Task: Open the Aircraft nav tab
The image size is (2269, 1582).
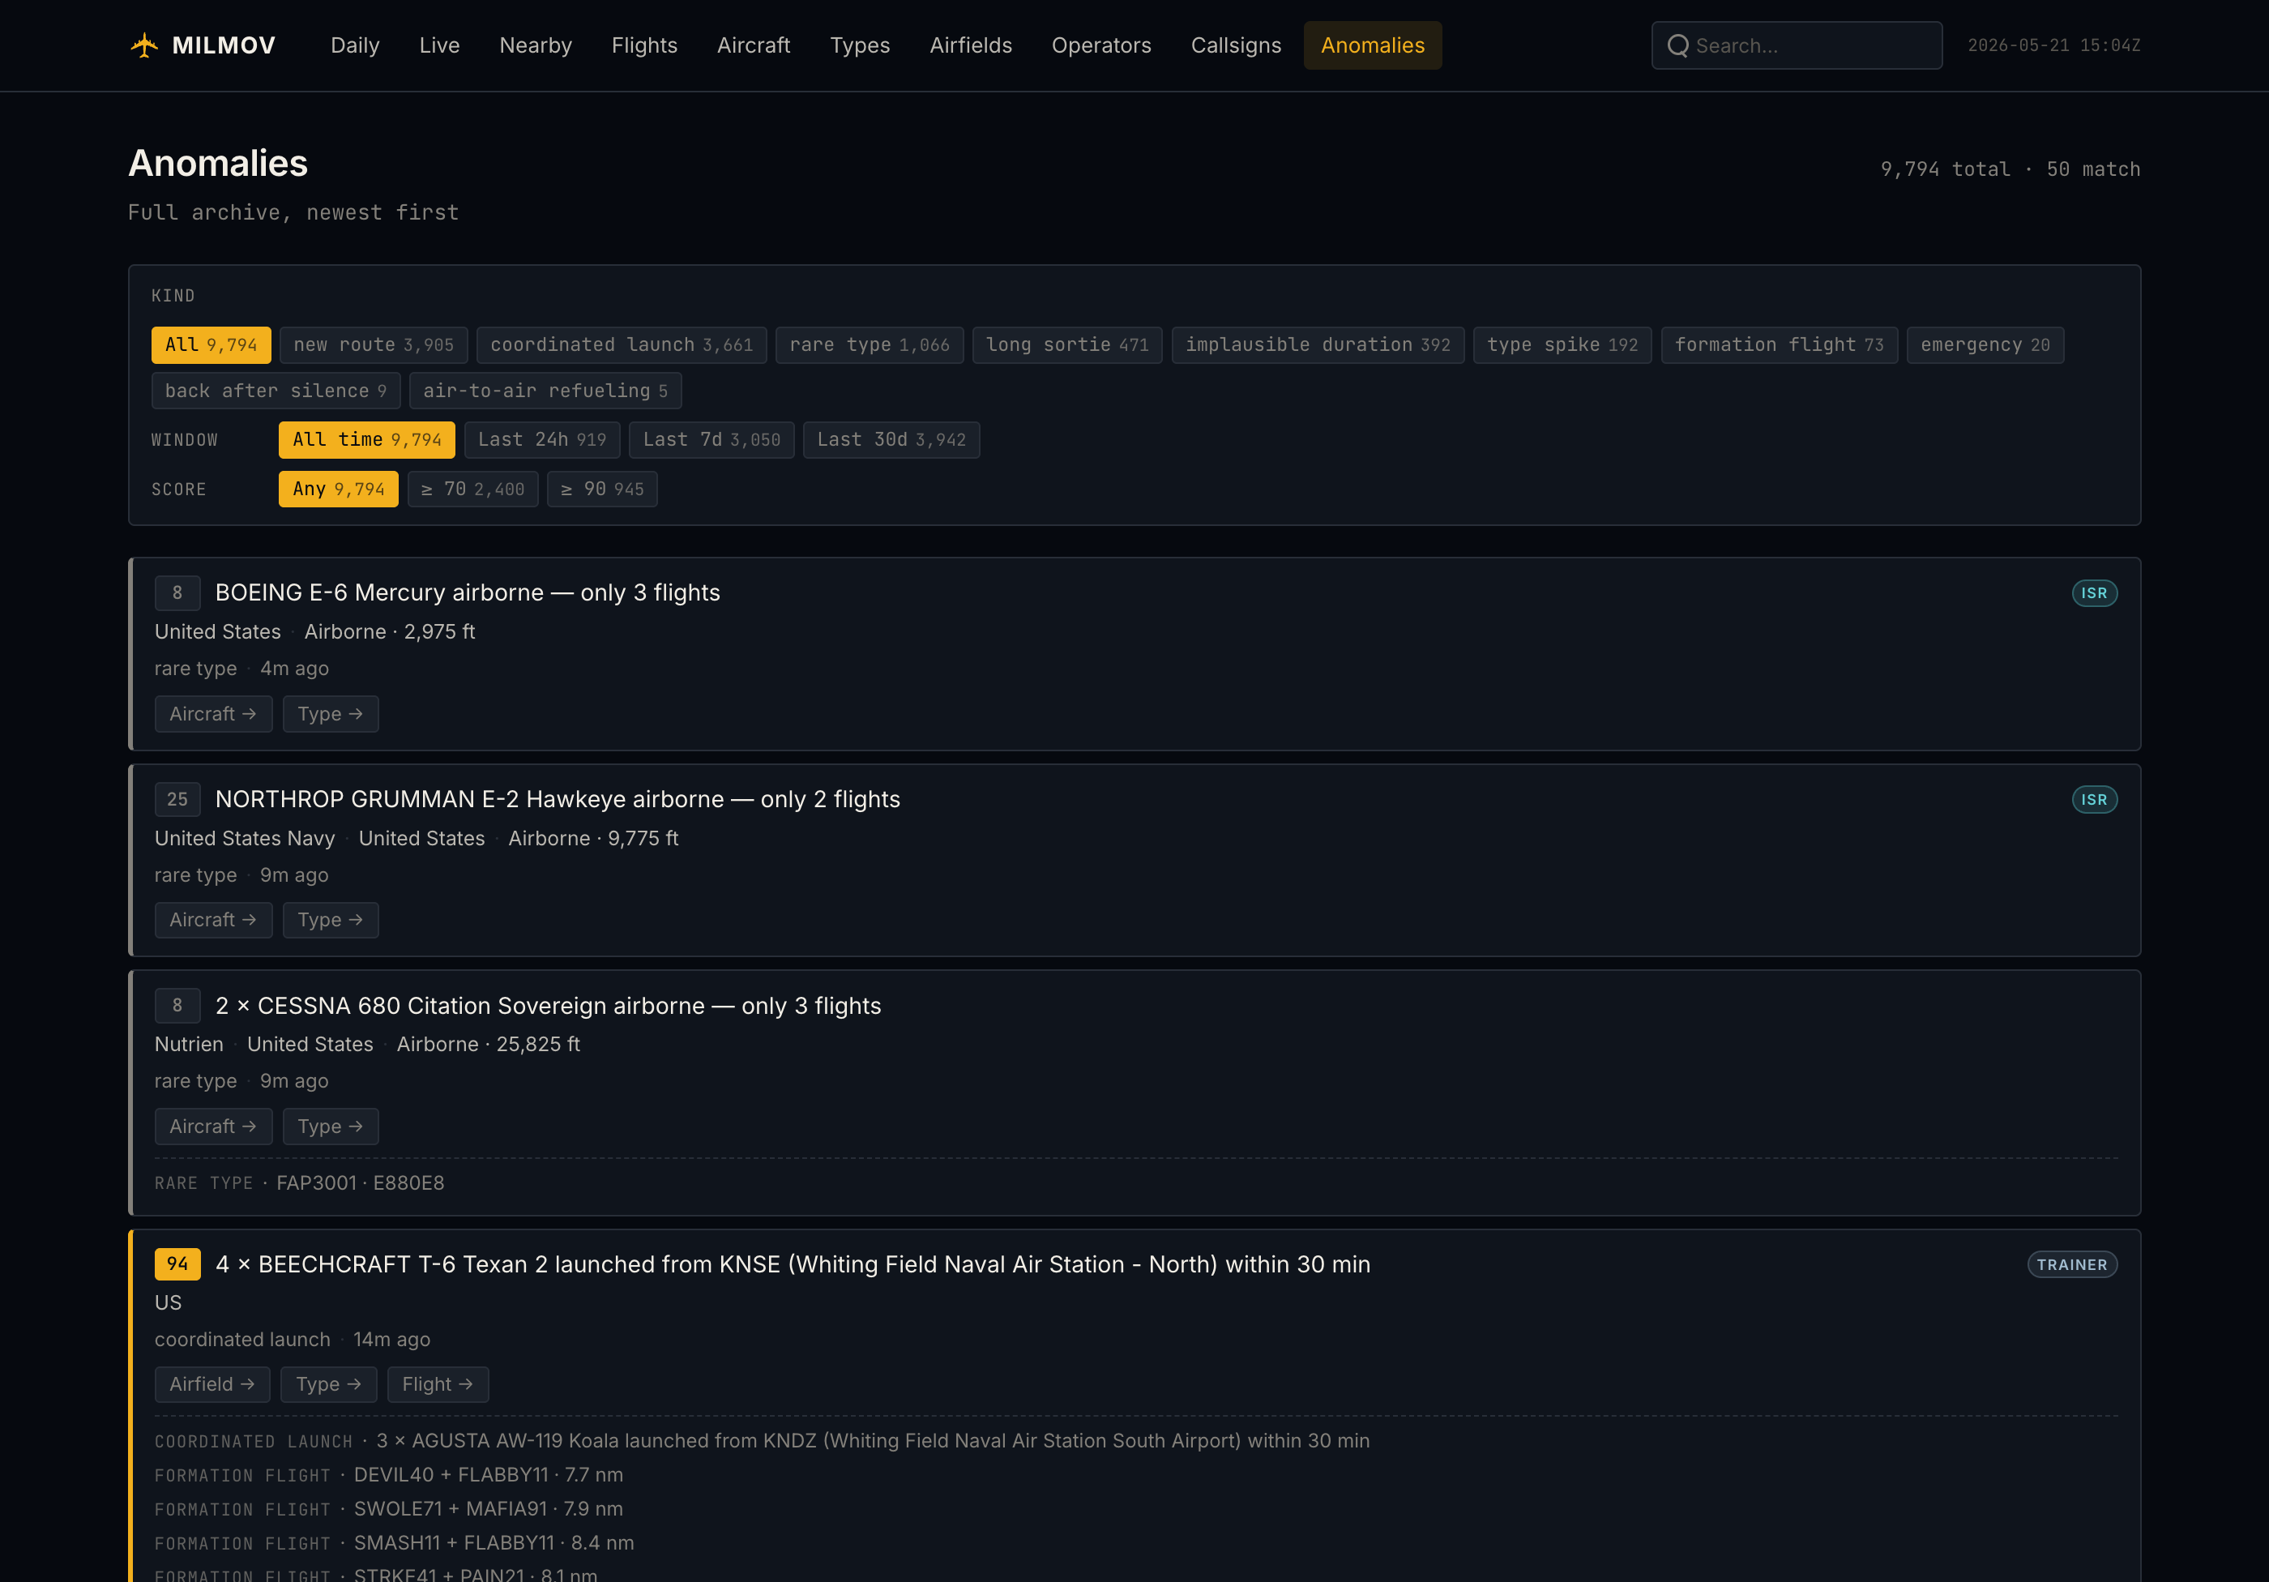Action: (x=753, y=45)
